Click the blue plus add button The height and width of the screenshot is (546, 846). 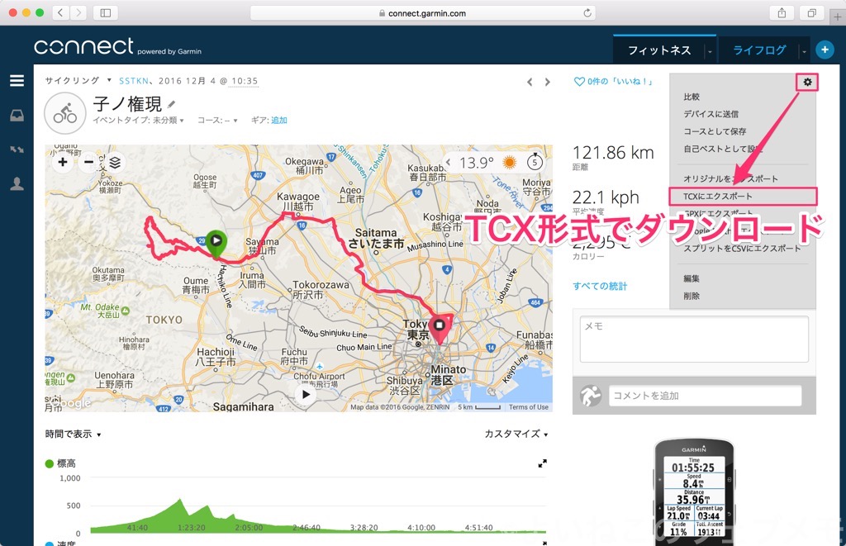click(x=824, y=50)
